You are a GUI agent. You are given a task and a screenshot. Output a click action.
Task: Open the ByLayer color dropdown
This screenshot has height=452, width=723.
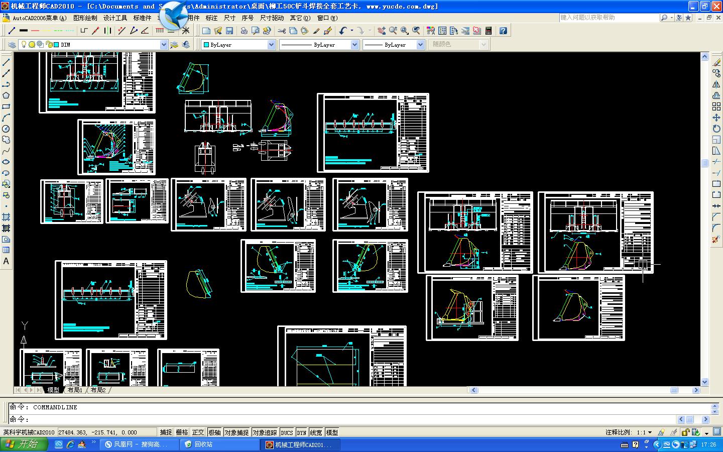pos(272,45)
